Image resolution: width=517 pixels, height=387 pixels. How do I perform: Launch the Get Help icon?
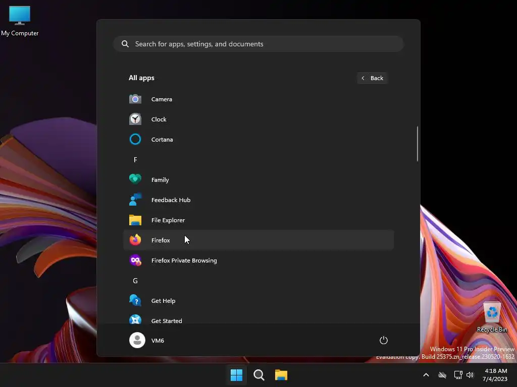(x=135, y=300)
